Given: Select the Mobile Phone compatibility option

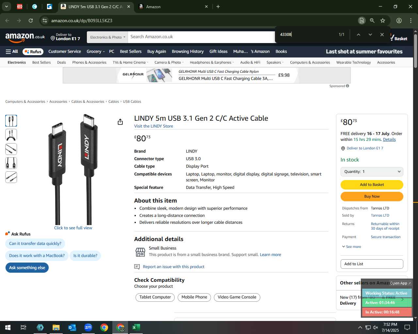Looking at the screenshot, I should tap(194, 297).
